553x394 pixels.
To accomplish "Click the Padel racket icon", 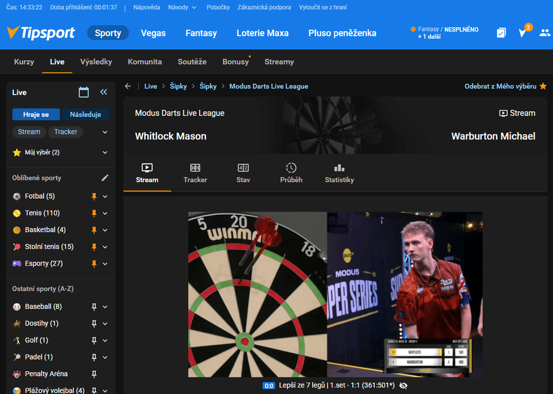I will click(17, 357).
